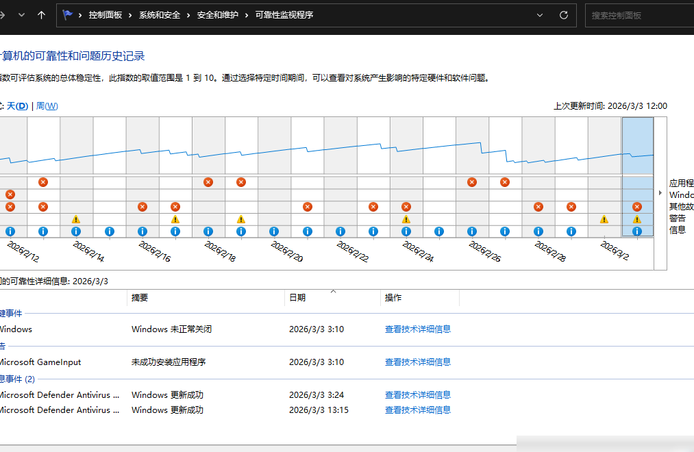Select the Windows 未正常关闭 summary text
Screen dimensions: 694x452
172,329
